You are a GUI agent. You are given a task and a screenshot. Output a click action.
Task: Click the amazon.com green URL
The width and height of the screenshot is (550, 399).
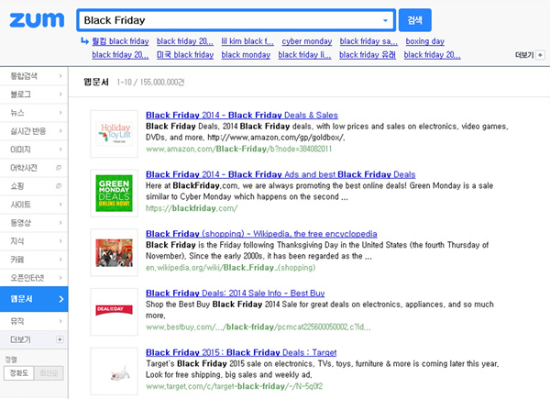click(x=238, y=149)
